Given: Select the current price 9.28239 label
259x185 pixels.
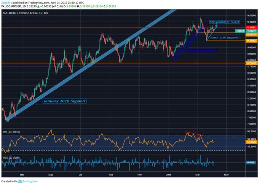Looking at the screenshot, I should [x=251, y=31].
